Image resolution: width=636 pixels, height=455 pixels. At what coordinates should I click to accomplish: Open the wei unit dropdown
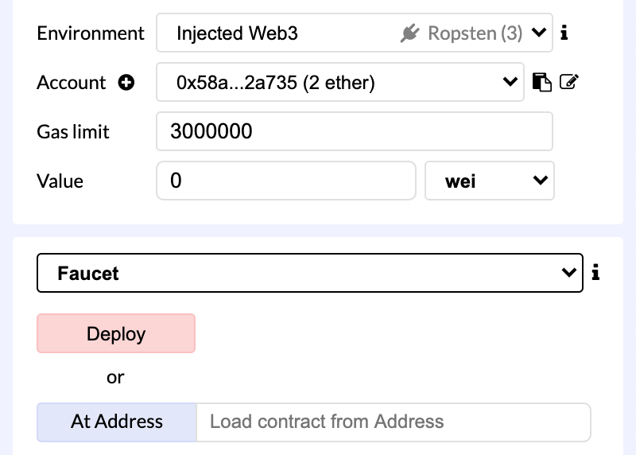(x=489, y=181)
